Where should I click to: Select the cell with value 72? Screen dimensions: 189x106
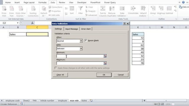138,38
